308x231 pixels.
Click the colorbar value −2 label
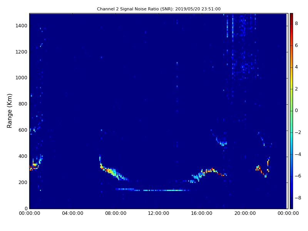tap(298, 132)
